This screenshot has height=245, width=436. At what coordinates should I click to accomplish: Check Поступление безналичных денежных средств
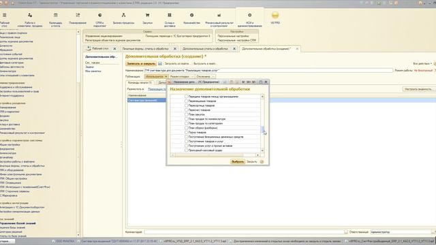click(x=186, y=137)
